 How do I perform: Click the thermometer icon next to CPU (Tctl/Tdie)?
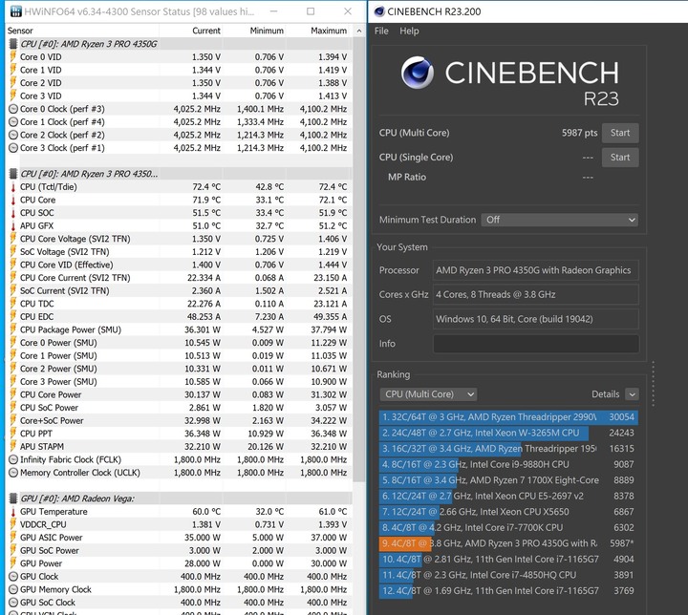[x=13, y=187]
